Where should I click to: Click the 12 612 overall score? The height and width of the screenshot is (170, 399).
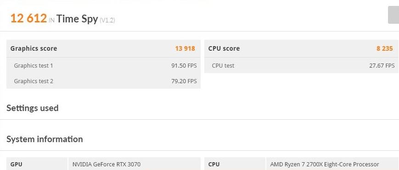(28, 18)
